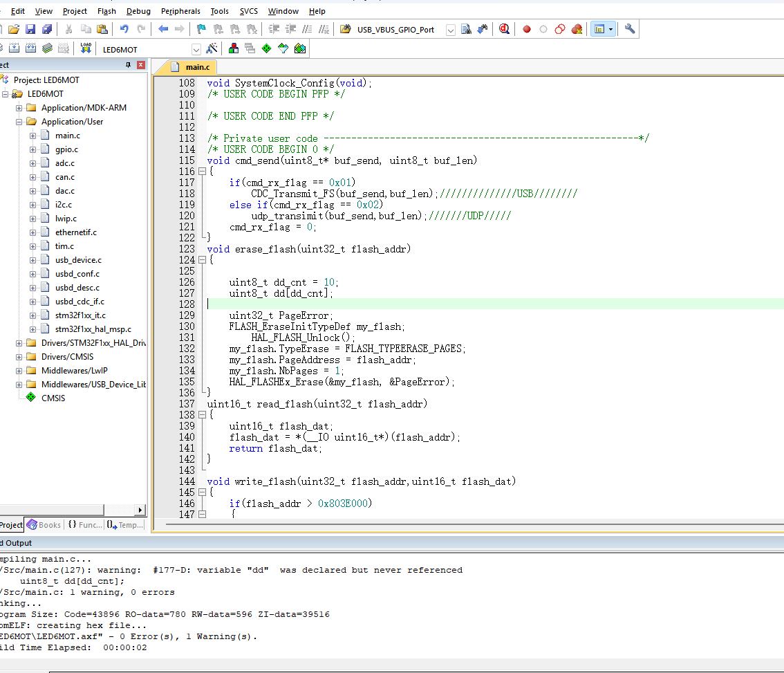Click the Paste clipboard icon
Image resolution: width=784 pixels, height=673 pixels.
(x=102, y=30)
